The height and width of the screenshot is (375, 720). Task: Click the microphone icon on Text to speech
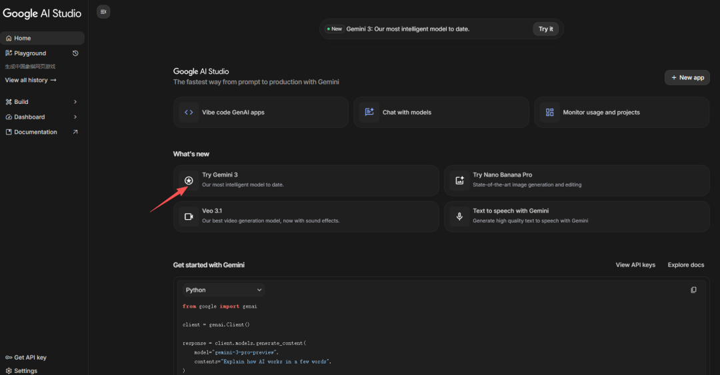pos(459,216)
